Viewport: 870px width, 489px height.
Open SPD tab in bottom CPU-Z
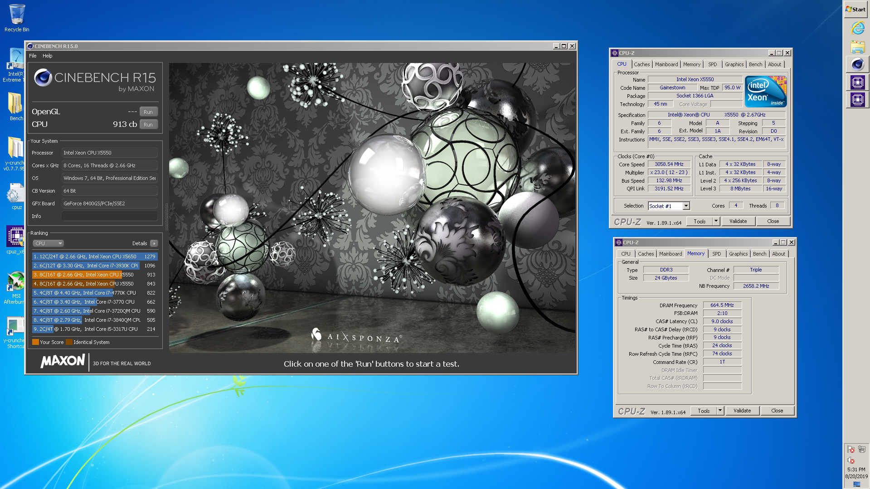coord(716,254)
